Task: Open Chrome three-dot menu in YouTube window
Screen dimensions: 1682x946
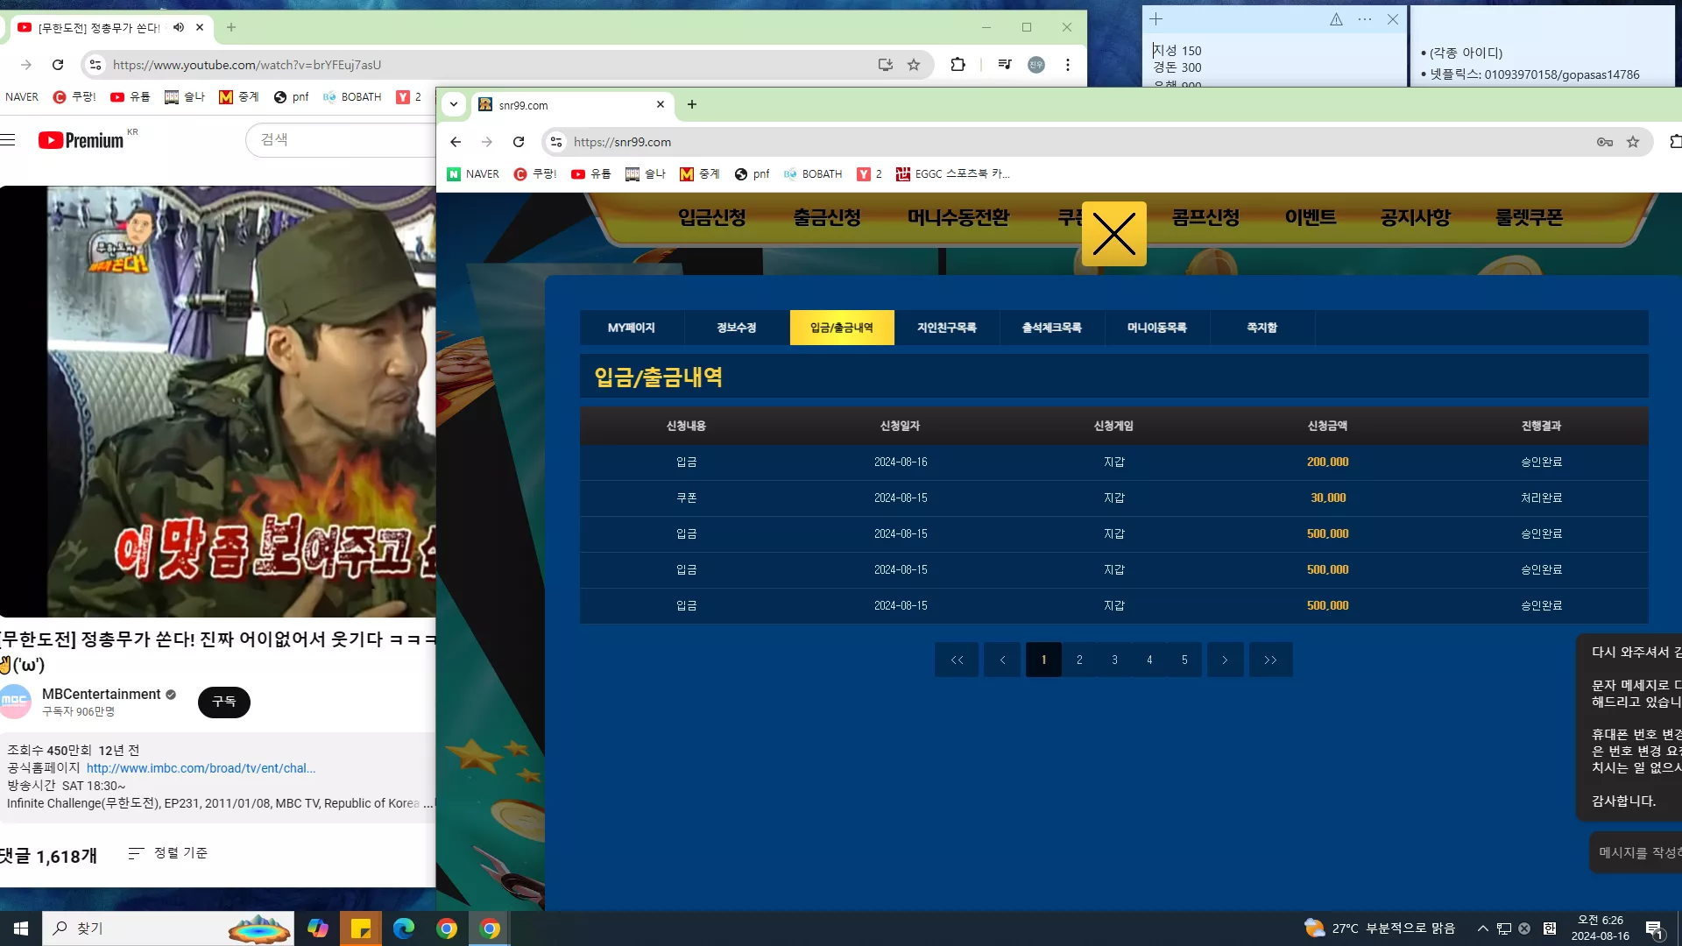Action: click(1067, 65)
